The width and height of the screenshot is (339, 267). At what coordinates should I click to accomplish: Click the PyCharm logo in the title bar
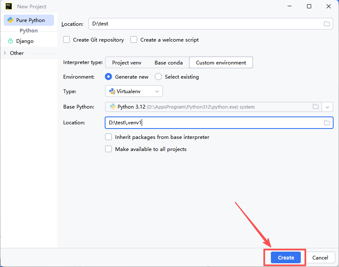(x=9, y=6)
